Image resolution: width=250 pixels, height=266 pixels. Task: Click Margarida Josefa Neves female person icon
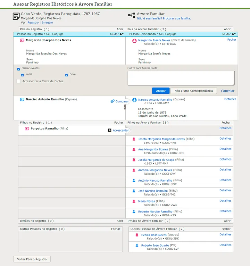[134, 41]
